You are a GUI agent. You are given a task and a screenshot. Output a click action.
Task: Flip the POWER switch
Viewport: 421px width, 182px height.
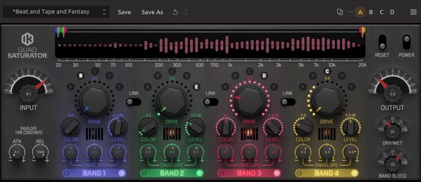point(406,42)
